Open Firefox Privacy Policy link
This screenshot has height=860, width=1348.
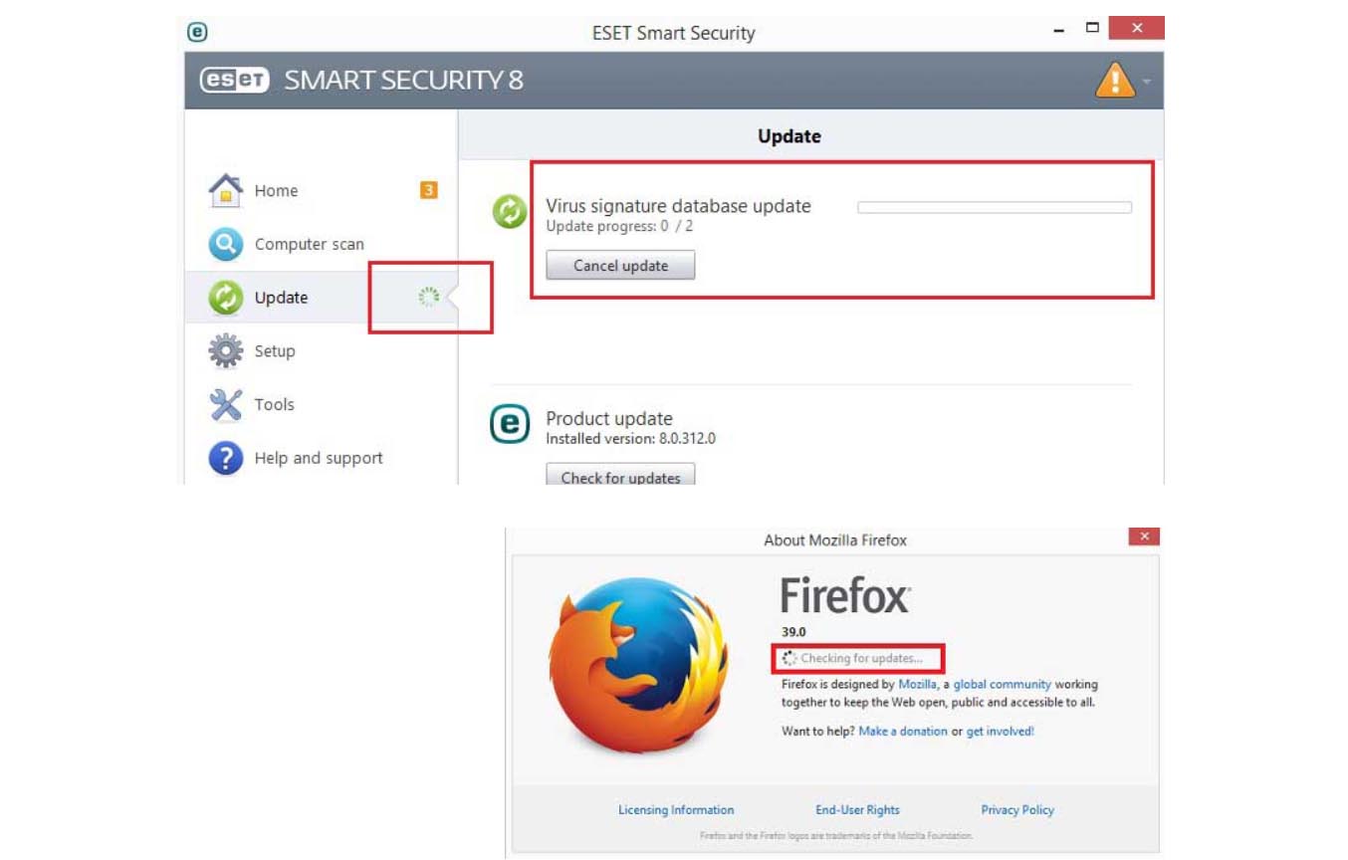coord(1017,810)
